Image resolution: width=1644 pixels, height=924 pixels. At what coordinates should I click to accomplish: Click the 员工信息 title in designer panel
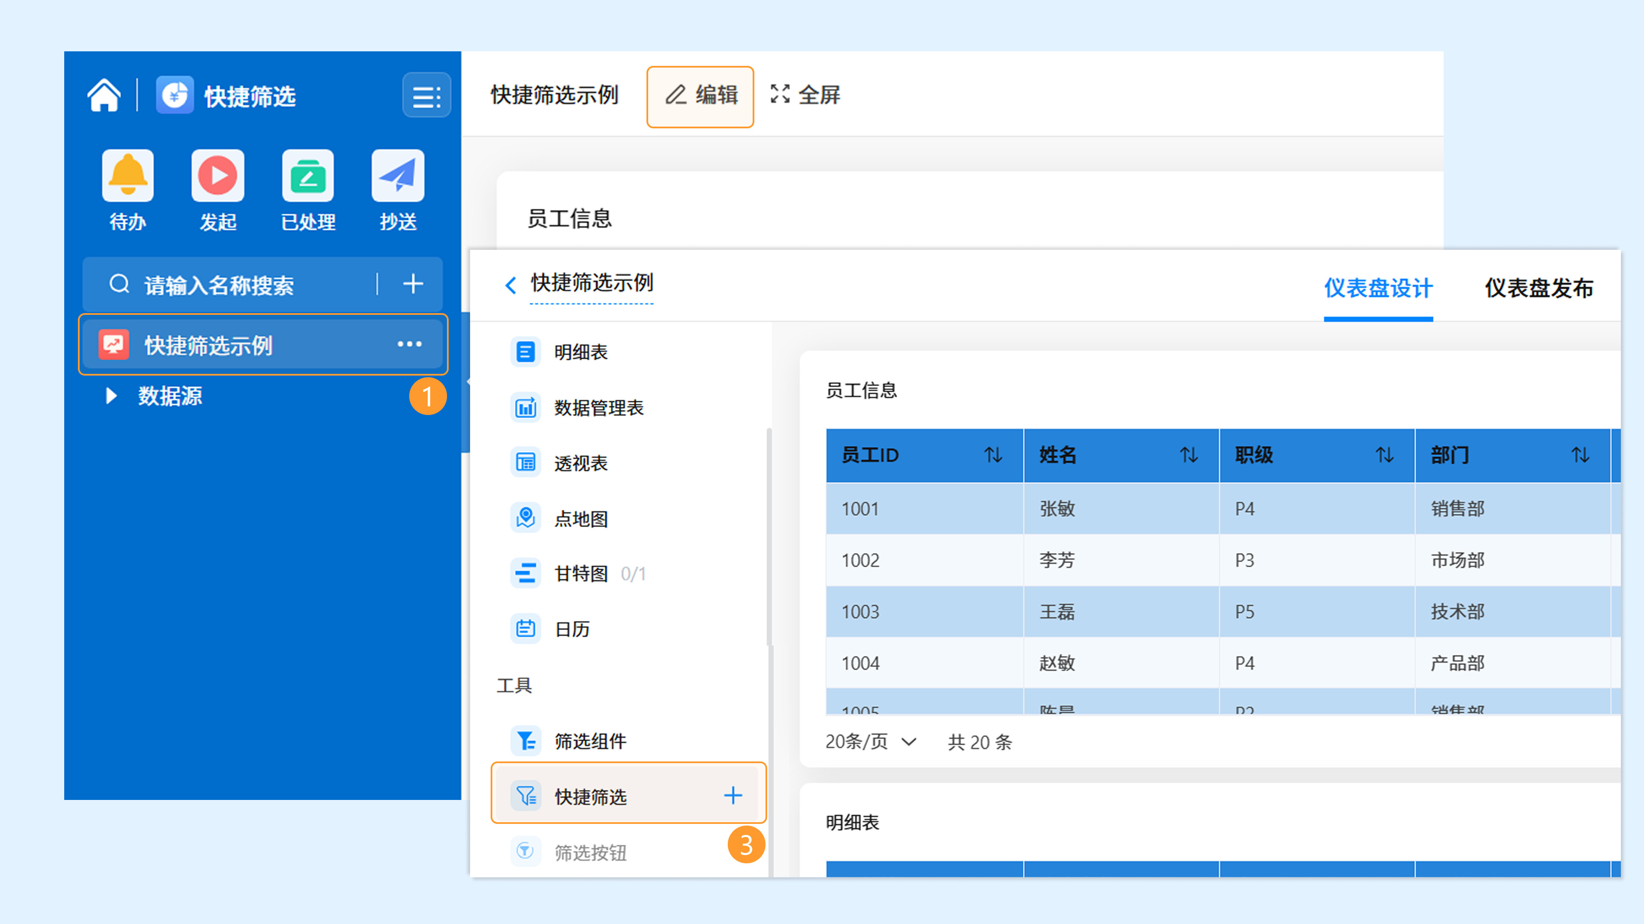(861, 390)
